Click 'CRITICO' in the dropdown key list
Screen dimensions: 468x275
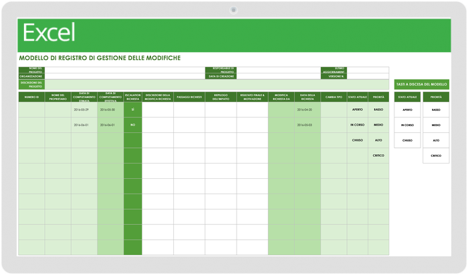point(436,156)
